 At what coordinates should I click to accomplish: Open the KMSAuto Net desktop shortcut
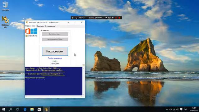5,22
